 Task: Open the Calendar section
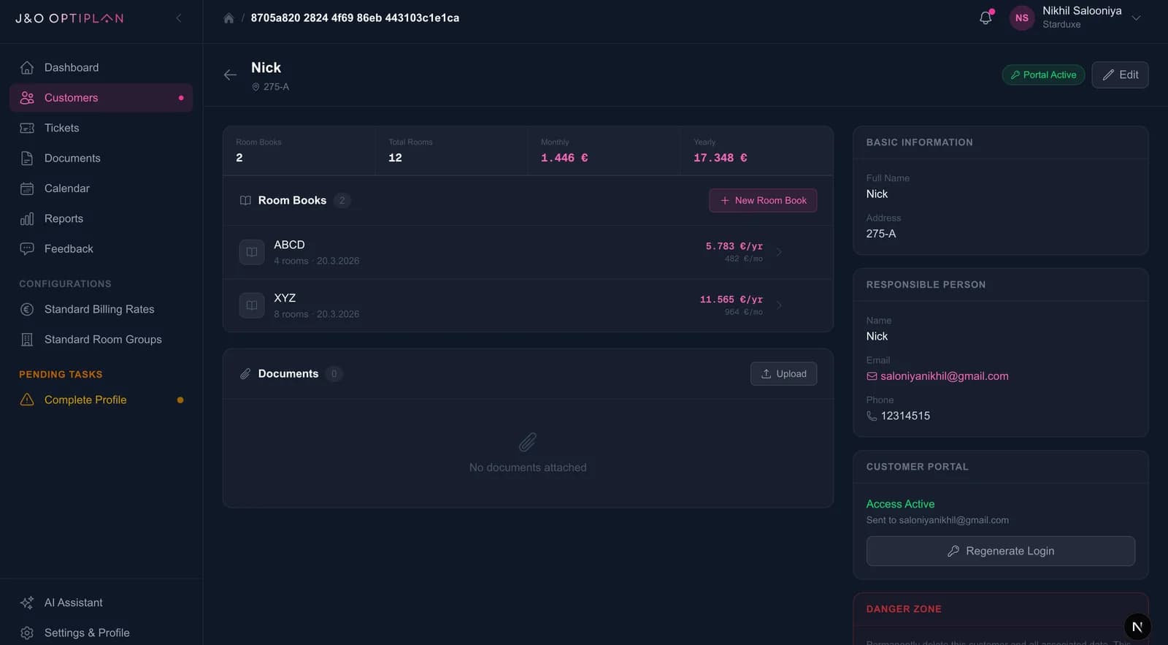(101, 188)
